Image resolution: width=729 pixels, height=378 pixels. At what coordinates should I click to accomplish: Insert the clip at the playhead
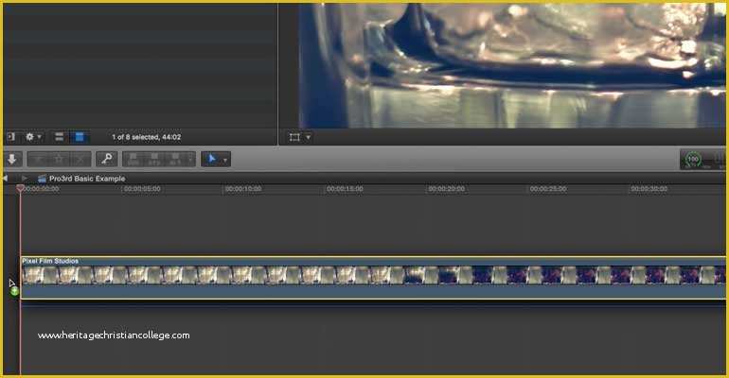pyautogui.click(x=154, y=160)
